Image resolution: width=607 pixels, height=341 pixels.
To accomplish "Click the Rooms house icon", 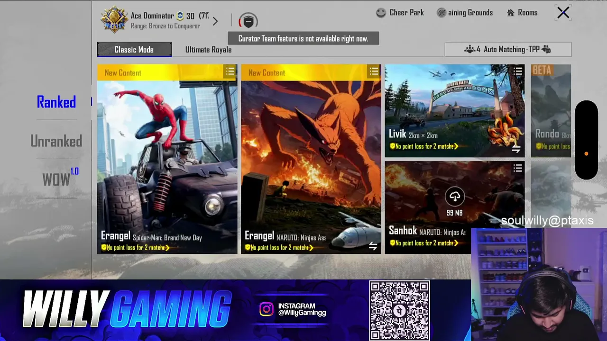I will tap(511, 13).
